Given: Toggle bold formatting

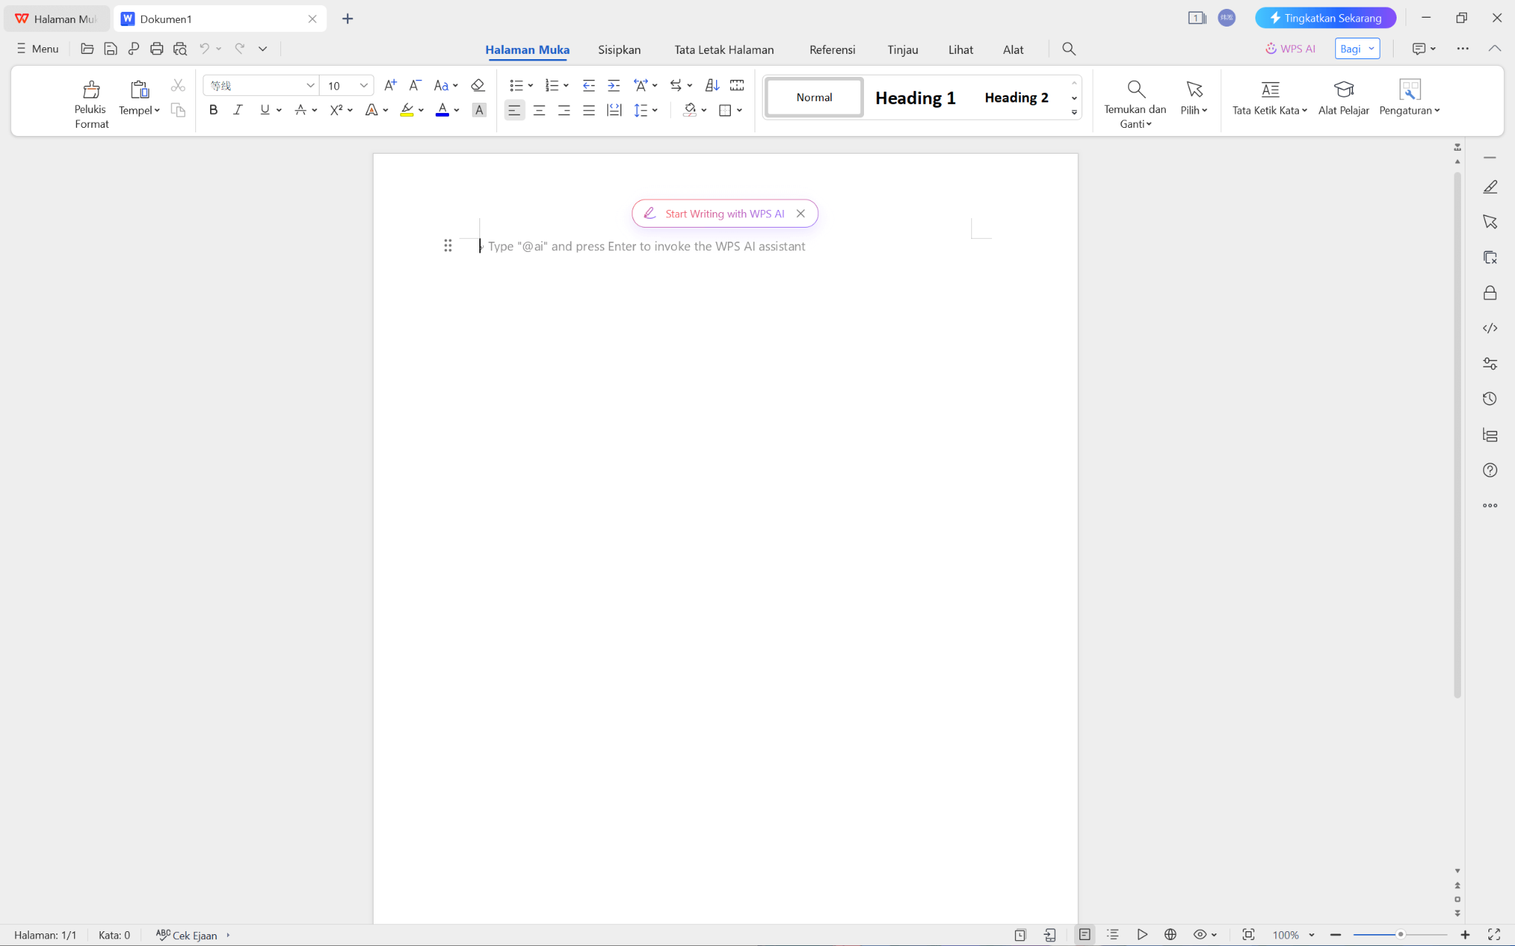Looking at the screenshot, I should [x=213, y=109].
